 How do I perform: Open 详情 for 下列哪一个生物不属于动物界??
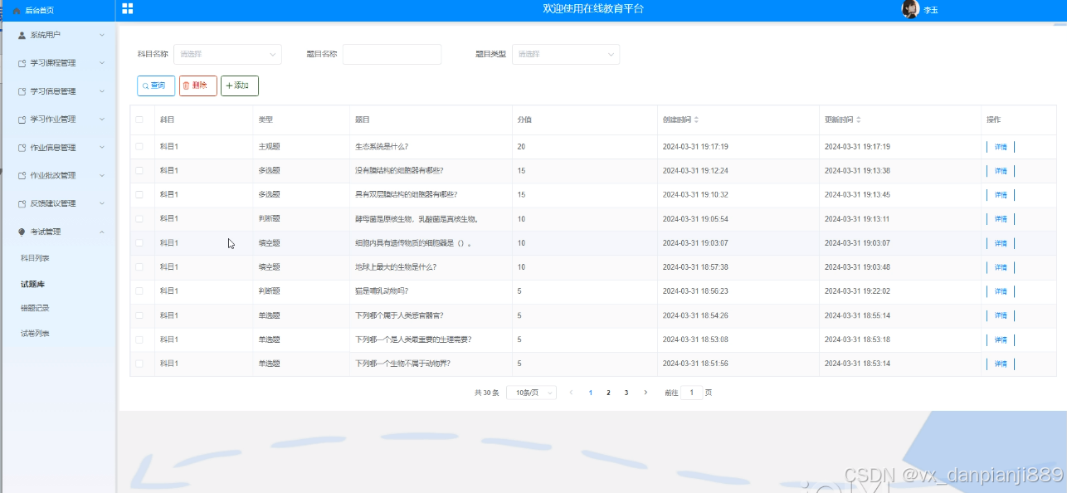(x=1001, y=364)
